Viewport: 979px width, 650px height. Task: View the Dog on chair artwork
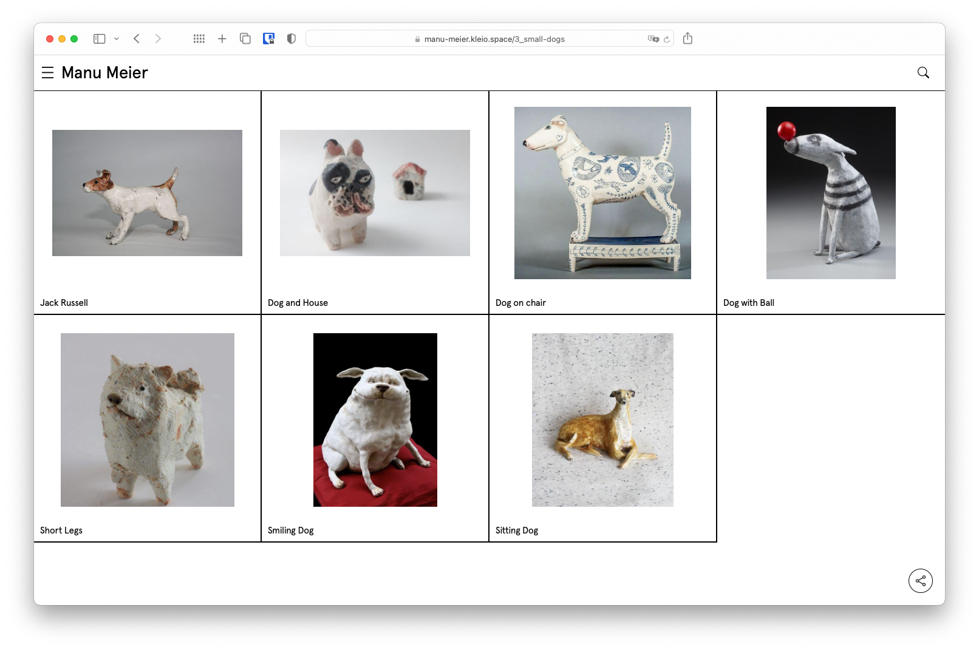602,193
